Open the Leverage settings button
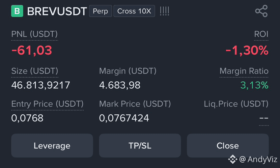The width and height of the screenshot is (280, 168). pos(52,145)
